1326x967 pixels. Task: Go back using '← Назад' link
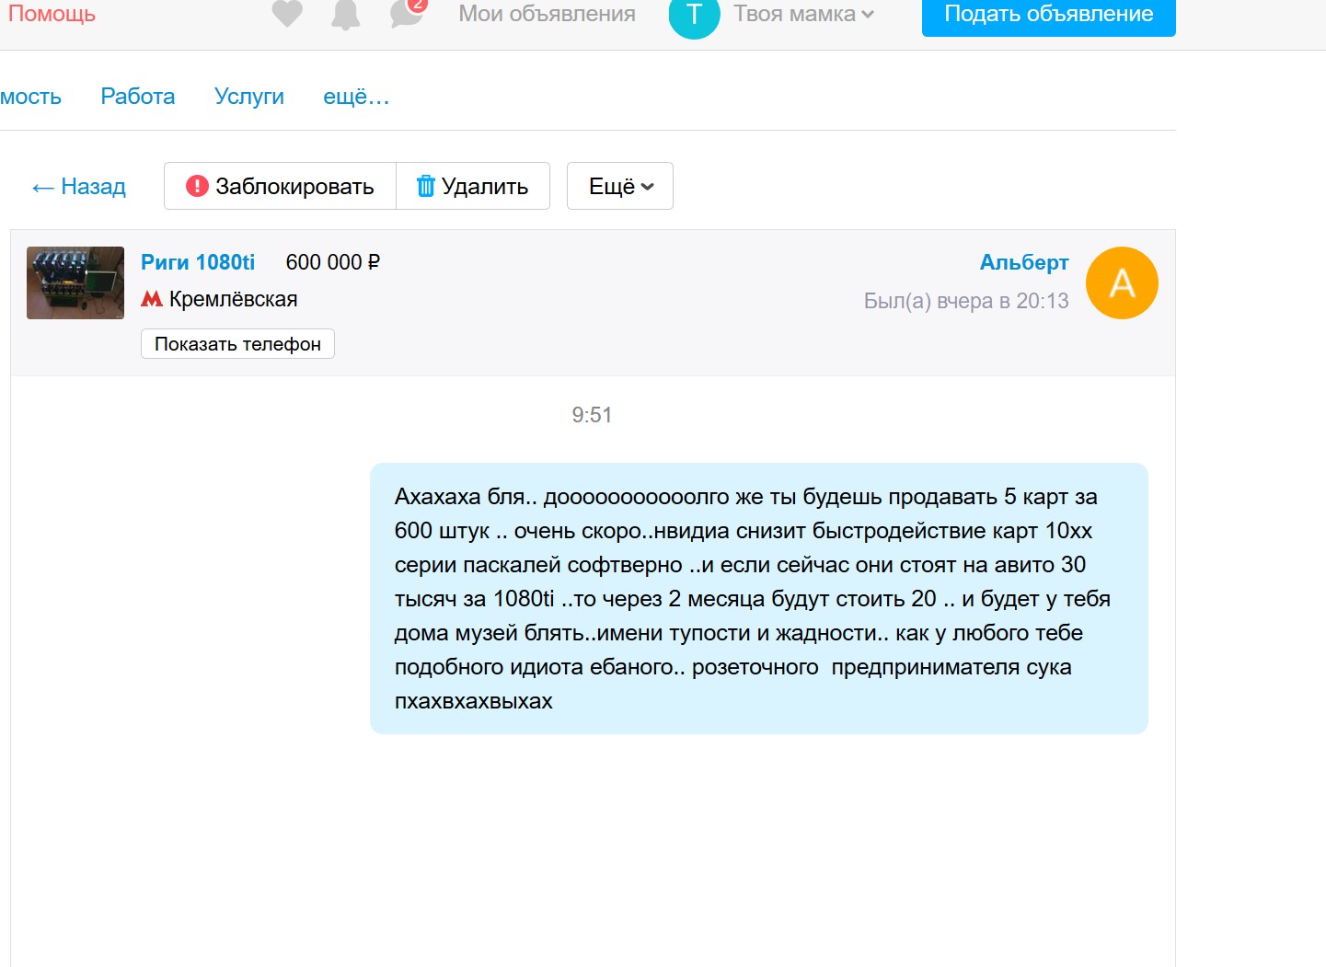79,187
